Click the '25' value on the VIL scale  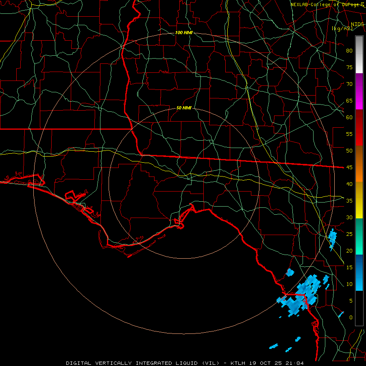click(x=349, y=234)
